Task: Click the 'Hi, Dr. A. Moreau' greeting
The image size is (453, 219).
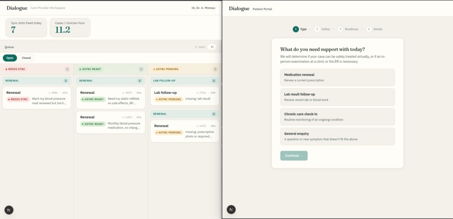Action: point(203,8)
